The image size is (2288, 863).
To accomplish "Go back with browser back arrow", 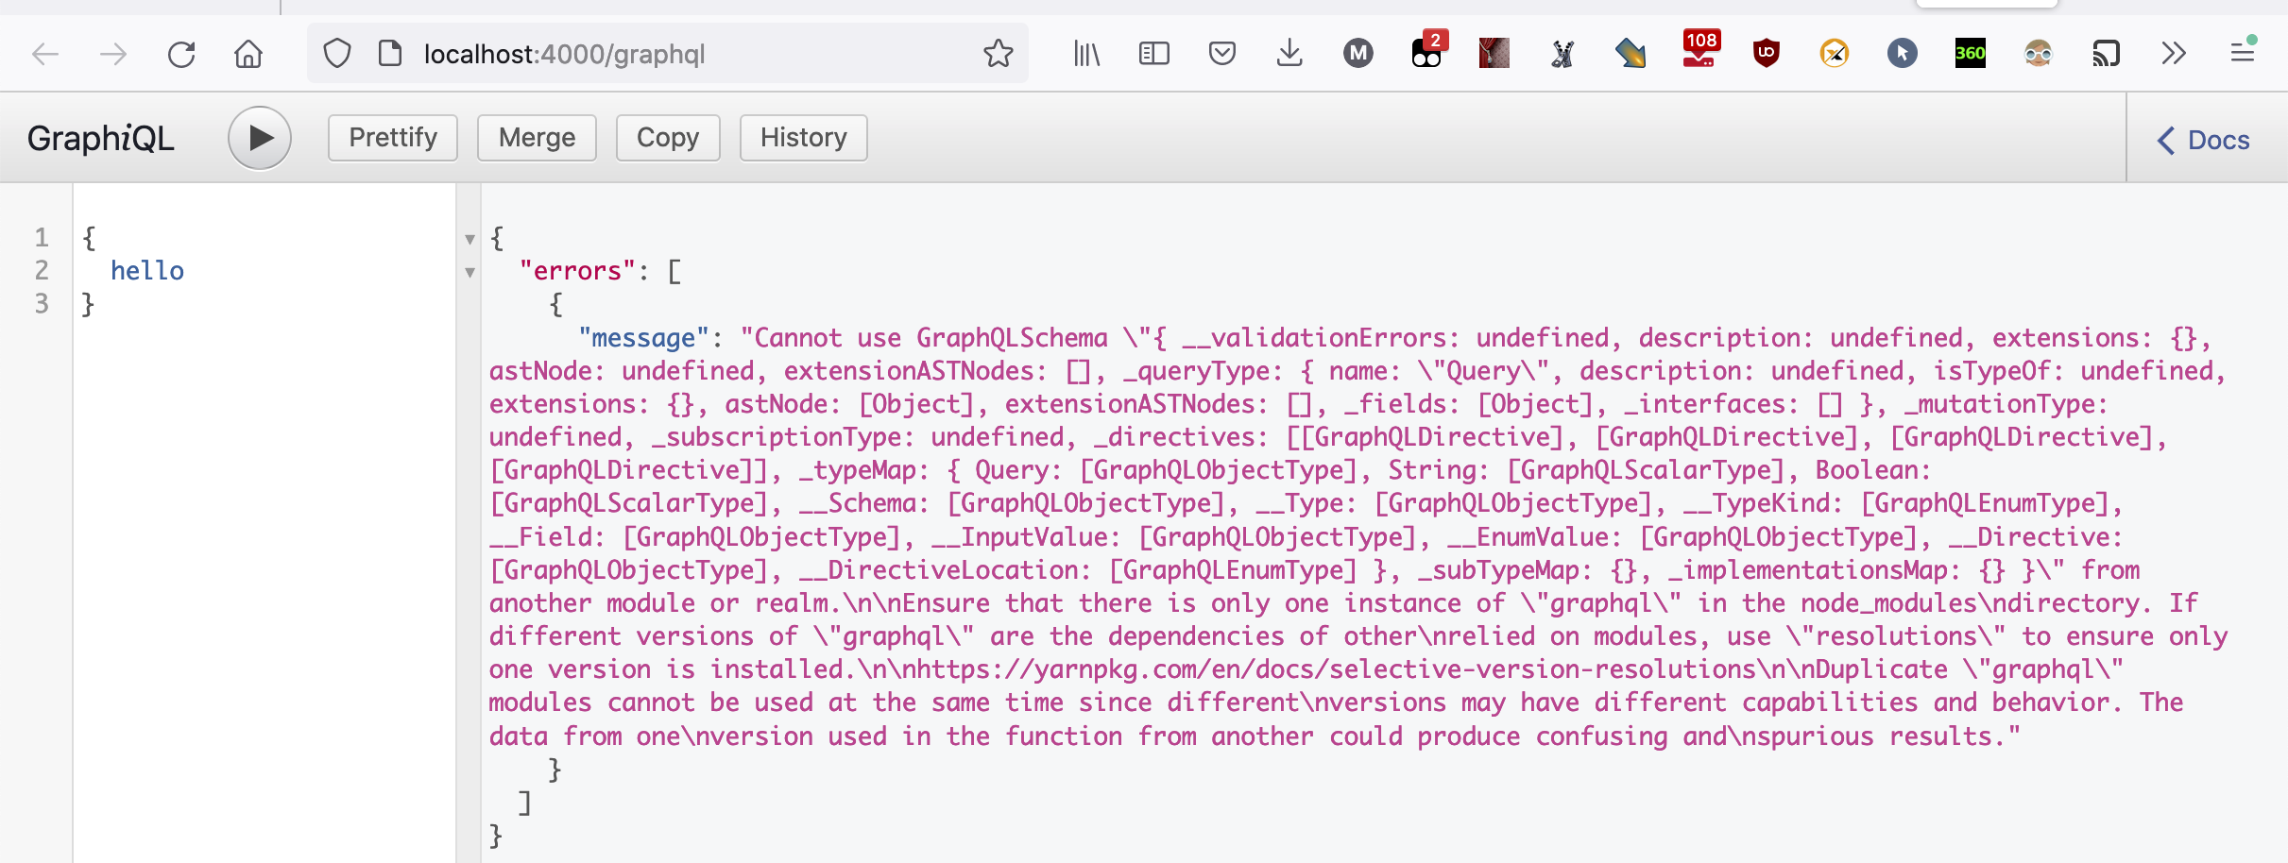I will click(x=45, y=54).
